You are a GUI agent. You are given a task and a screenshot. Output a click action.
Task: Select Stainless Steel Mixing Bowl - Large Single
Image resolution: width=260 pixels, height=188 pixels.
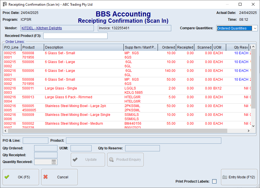[x=127, y=117]
